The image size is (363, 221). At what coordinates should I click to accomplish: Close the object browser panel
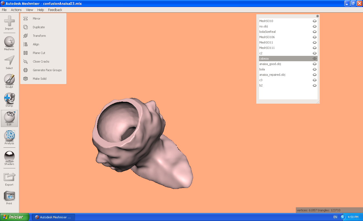coord(318,16)
